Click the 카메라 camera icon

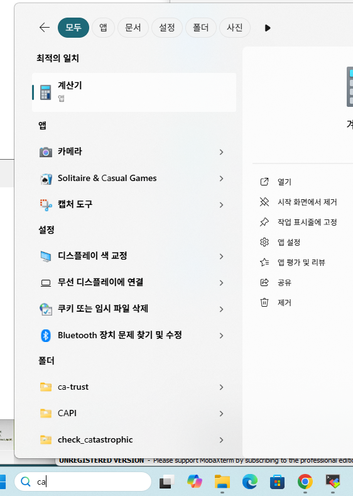pyautogui.click(x=45, y=152)
